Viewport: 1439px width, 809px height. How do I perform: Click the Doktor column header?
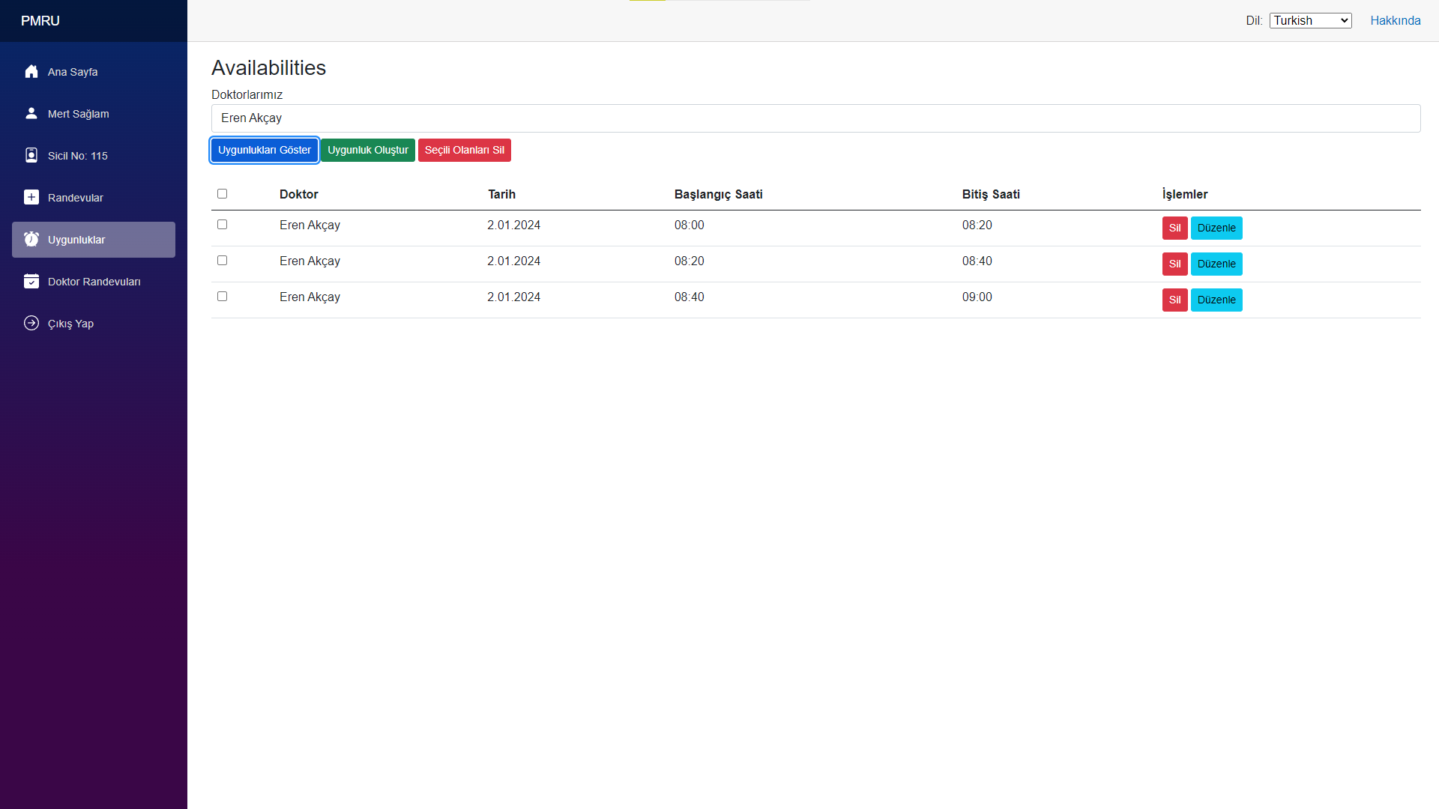point(299,195)
